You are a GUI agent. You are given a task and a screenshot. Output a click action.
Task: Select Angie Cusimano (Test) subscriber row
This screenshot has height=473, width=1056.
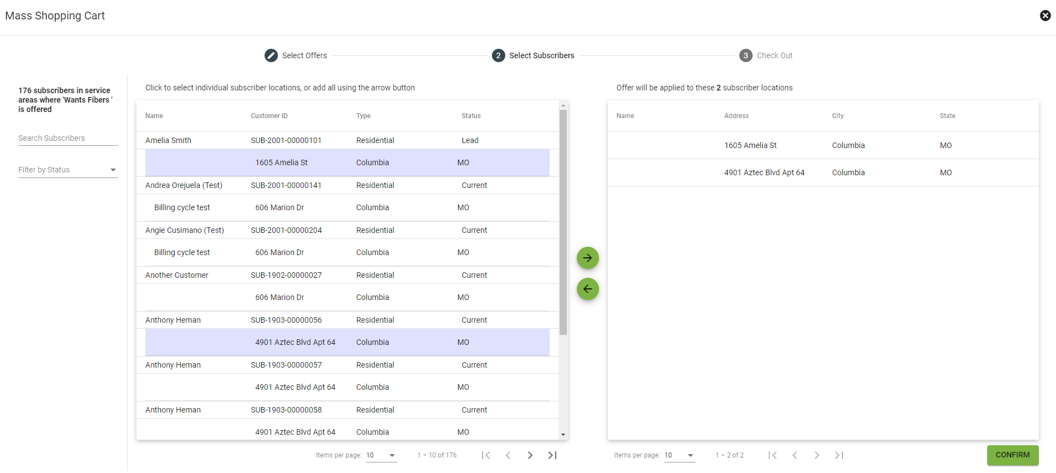click(x=347, y=230)
